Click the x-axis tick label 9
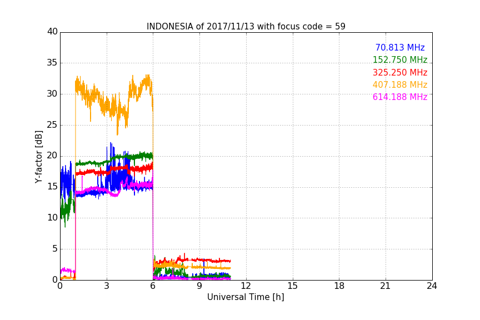The image size is (480, 320). point(199,286)
